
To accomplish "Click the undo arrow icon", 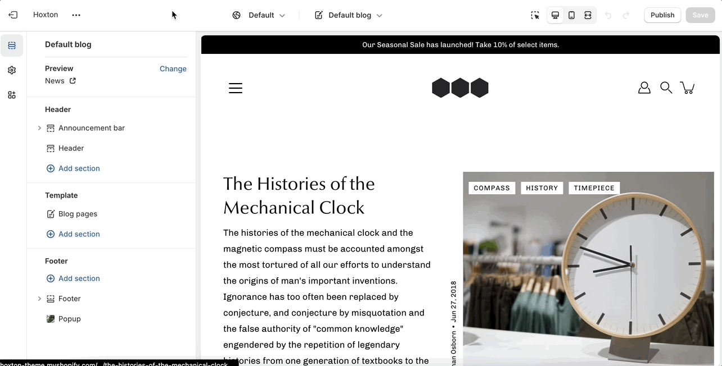I will (x=608, y=15).
